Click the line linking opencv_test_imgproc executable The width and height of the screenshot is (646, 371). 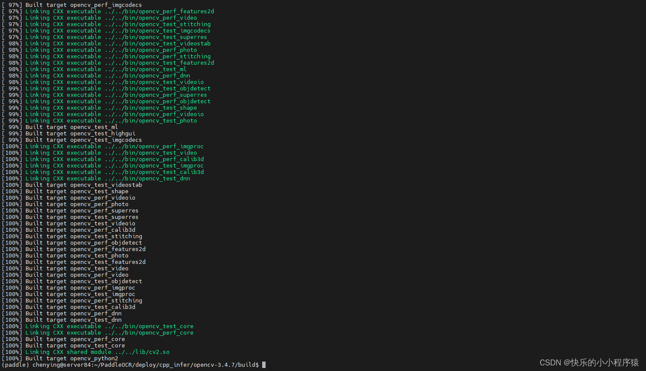(x=103, y=166)
